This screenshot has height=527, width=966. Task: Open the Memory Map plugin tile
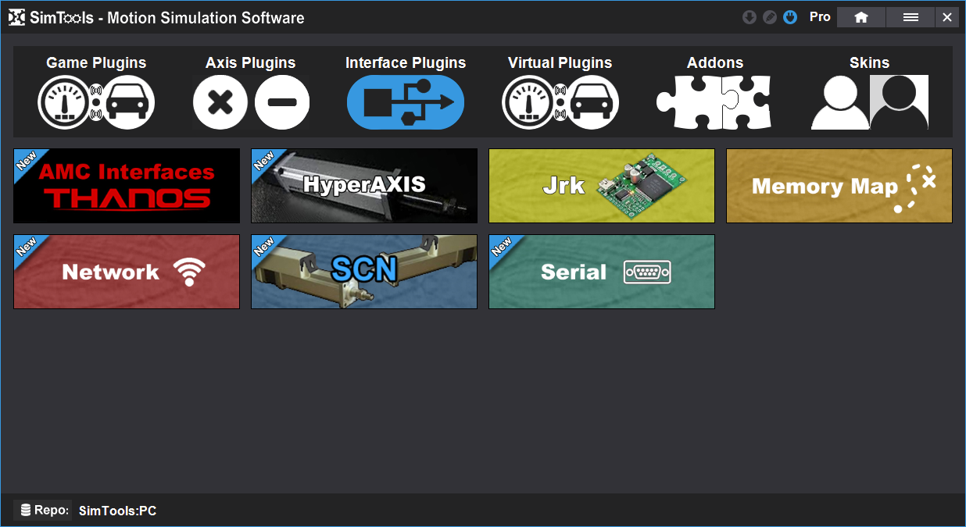839,186
